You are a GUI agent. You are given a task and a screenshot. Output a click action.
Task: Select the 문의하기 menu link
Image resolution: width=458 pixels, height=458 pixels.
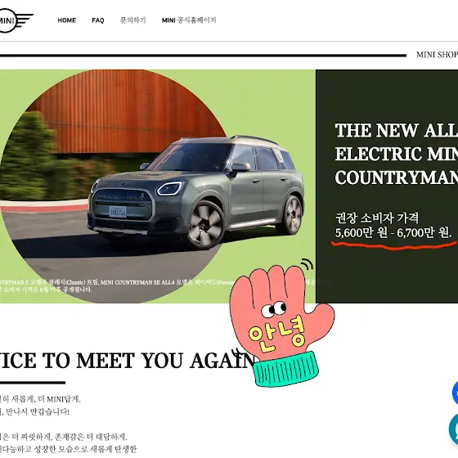(133, 20)
